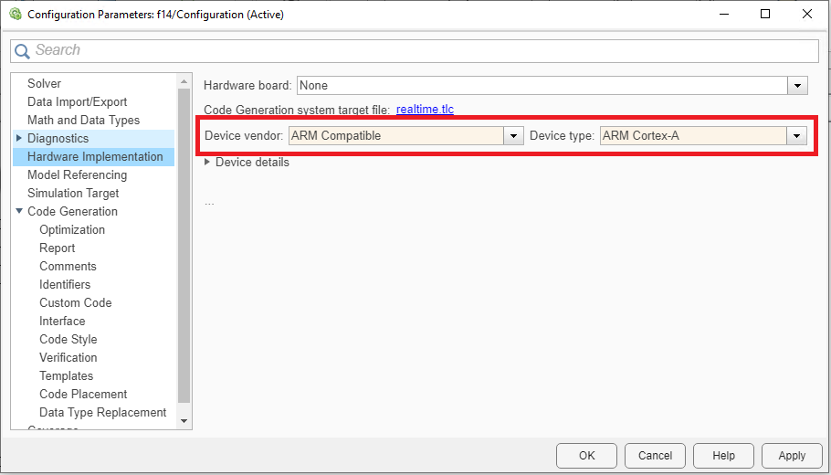Image resolution: width=831 pixels, height=475 pixels.
Task: Open the realtime.tlc link
Action: point(425,110)
